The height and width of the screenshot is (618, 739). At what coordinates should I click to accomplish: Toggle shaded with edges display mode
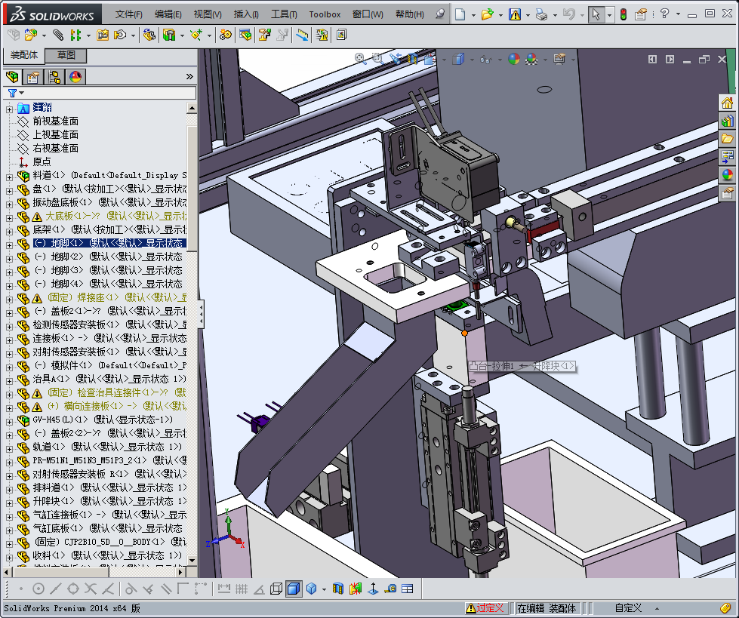click(293, 589)
